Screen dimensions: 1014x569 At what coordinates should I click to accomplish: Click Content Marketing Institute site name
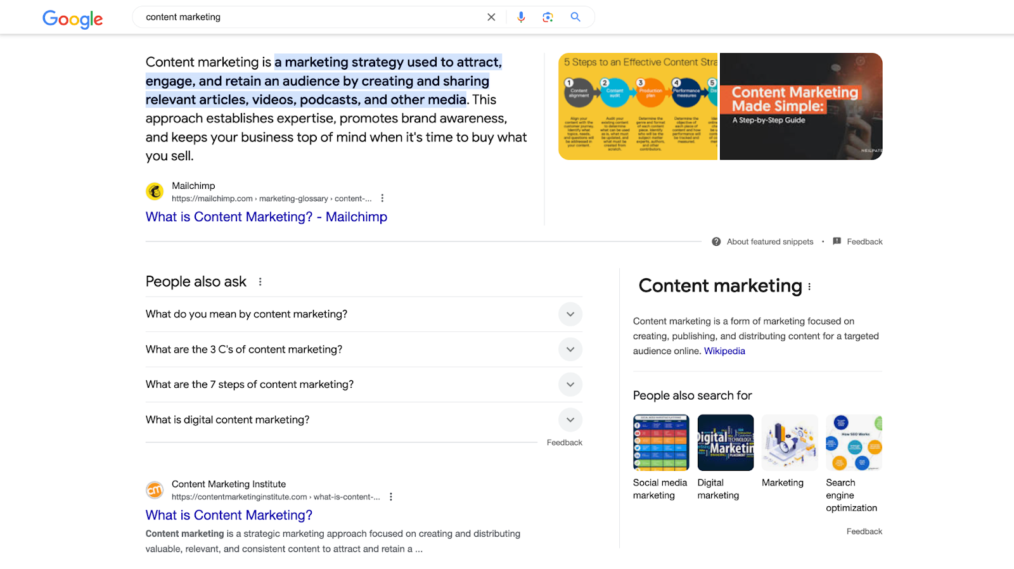[229, 484]
